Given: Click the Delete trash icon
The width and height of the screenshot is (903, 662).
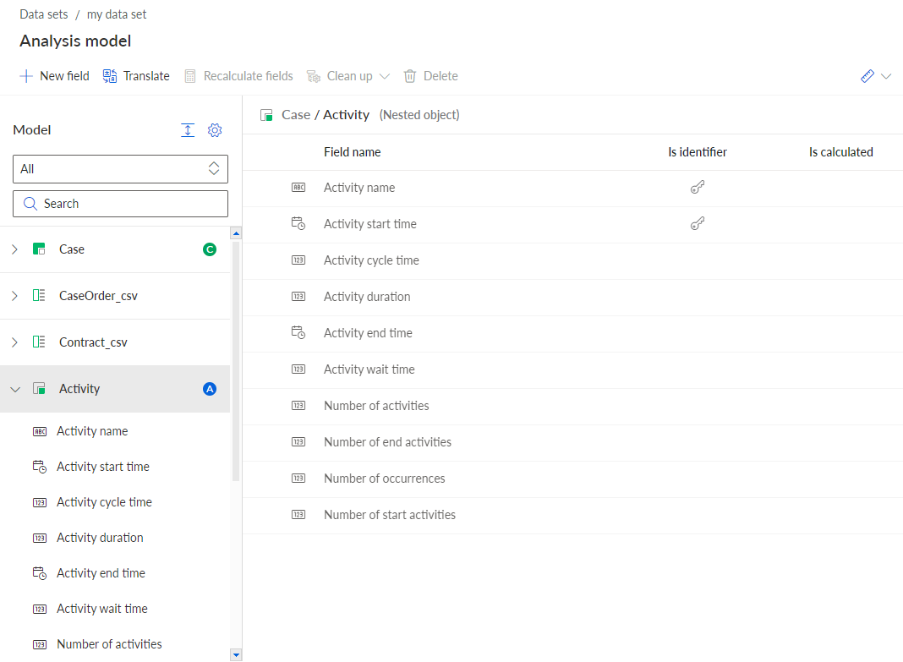Looking at the screenshot, I should [409, 76].
